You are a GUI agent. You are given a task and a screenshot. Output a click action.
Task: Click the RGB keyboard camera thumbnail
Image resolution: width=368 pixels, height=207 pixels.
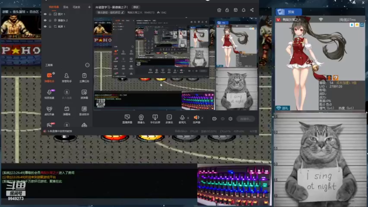point(234,185)
